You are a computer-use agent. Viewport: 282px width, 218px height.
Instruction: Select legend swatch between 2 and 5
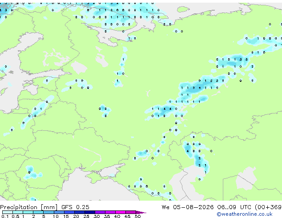(39, 212)
